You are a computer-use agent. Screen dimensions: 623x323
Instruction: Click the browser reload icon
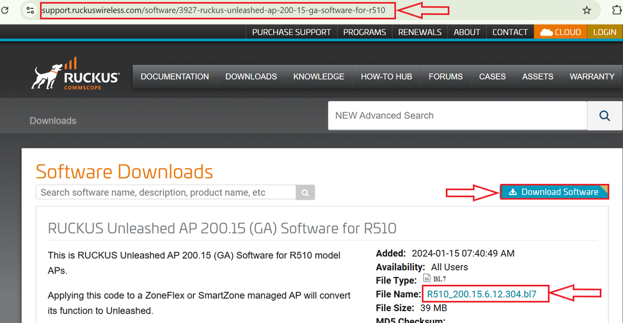point(6,10)
